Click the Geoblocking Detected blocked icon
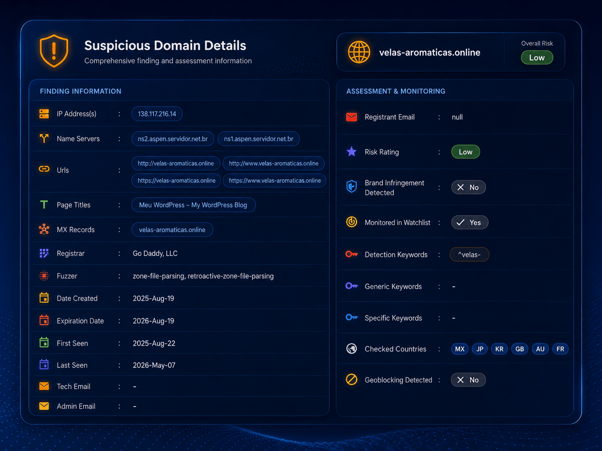Viewport: 602px width, 451px height. (352, 380)
